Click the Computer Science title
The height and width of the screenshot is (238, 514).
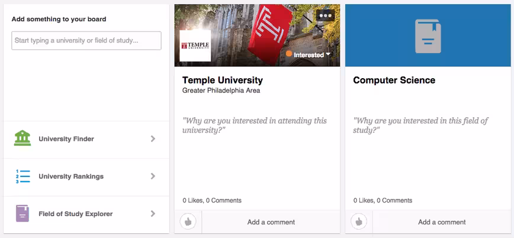[x=394, y=80]
